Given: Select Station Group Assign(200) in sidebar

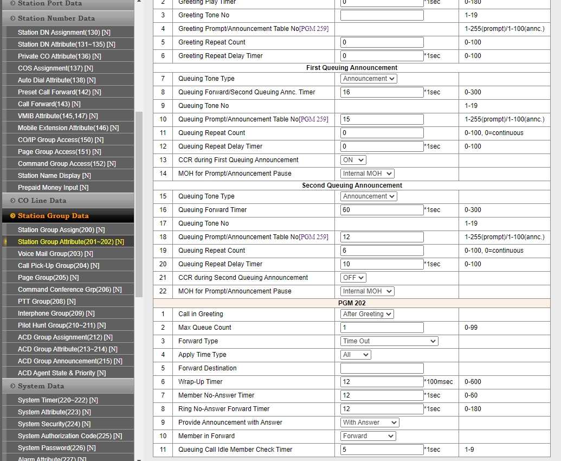Looking at the screenshot, I should coord(61,230).
